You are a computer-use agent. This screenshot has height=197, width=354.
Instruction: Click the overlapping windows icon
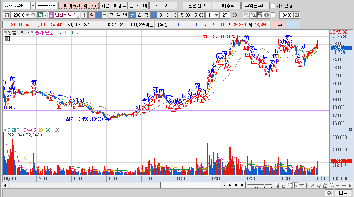283,186
